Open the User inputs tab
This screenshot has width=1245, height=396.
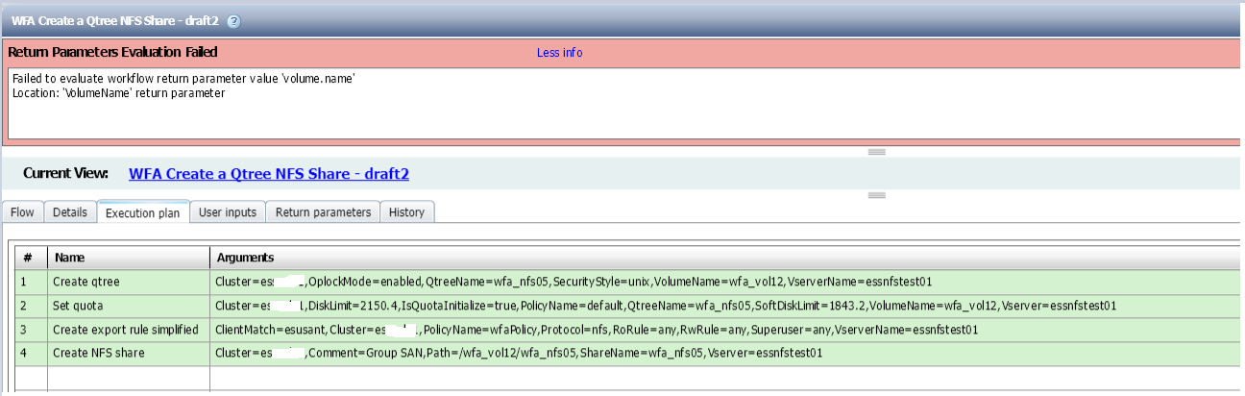click(x=228, y=212)
